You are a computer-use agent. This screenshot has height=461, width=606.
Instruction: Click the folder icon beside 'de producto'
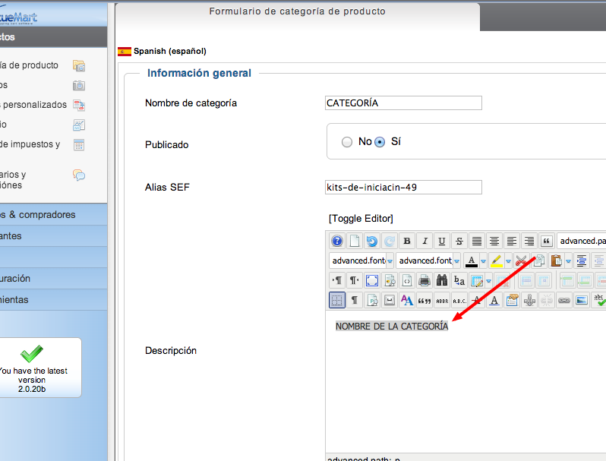pos(79,65)
